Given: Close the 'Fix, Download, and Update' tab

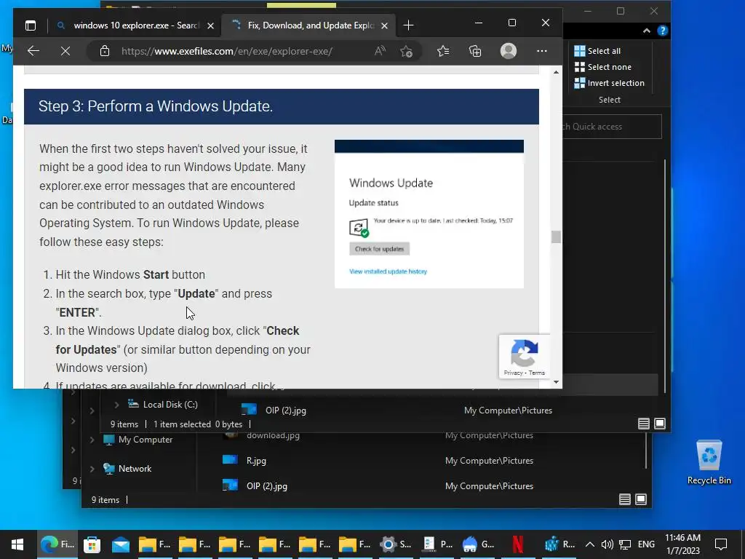Looking at the screenshot, I should [x=385, y=25].
